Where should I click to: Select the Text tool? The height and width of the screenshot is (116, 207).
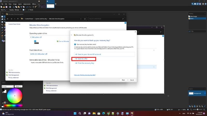tap(2, 38)
